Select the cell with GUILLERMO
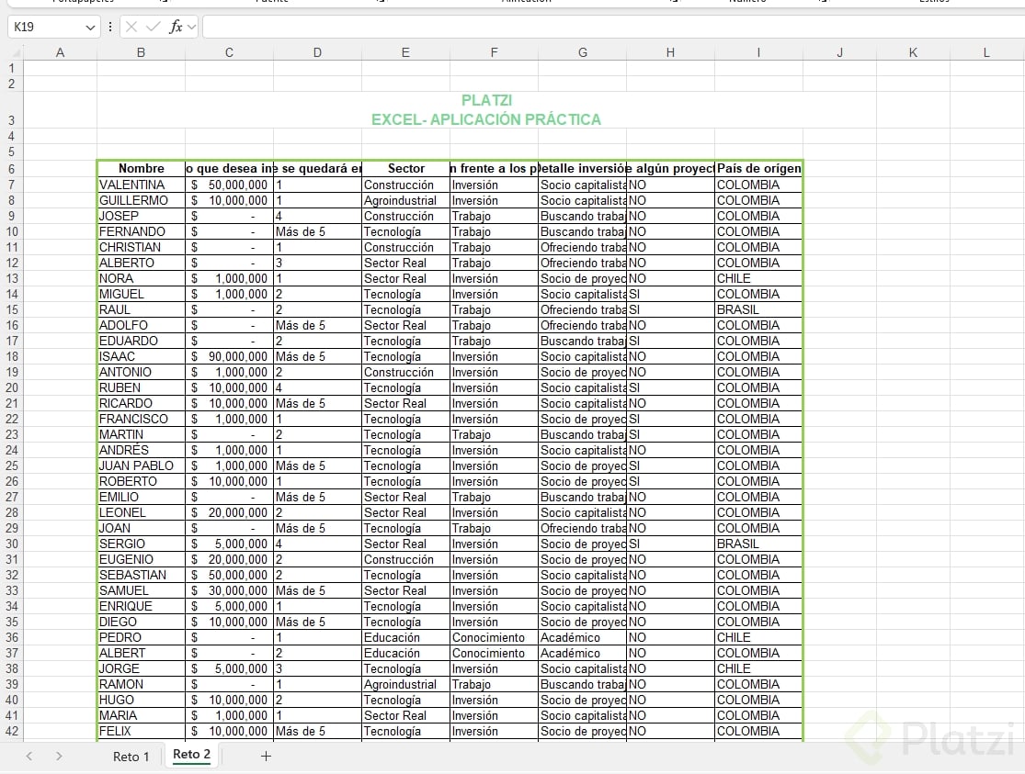Screen dimensions: 1025x774 pyautogui.click(x=142, y=200)
